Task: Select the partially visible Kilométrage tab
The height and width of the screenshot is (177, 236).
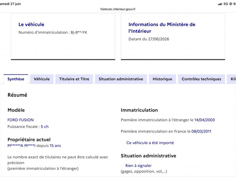Action: click(232, 79)
